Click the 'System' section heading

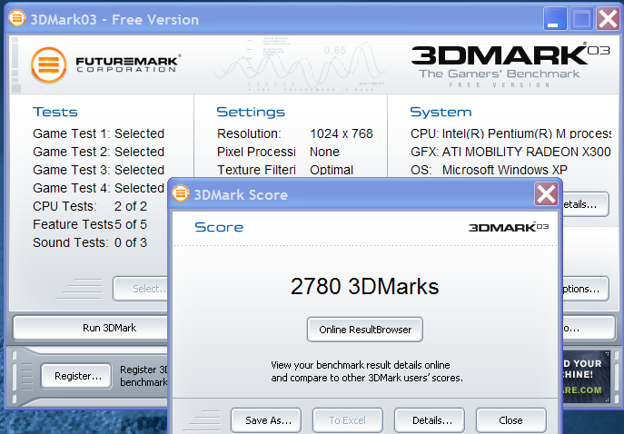pos(441,112)
